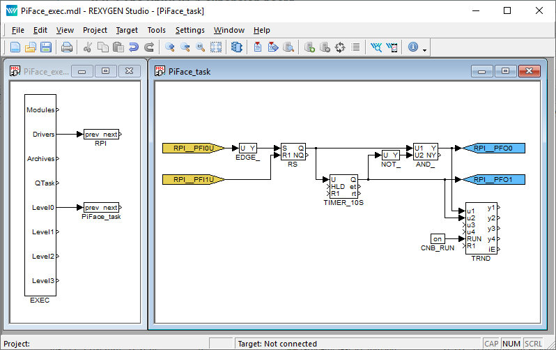Select the TIMER_10S block

tap(343, 186)
